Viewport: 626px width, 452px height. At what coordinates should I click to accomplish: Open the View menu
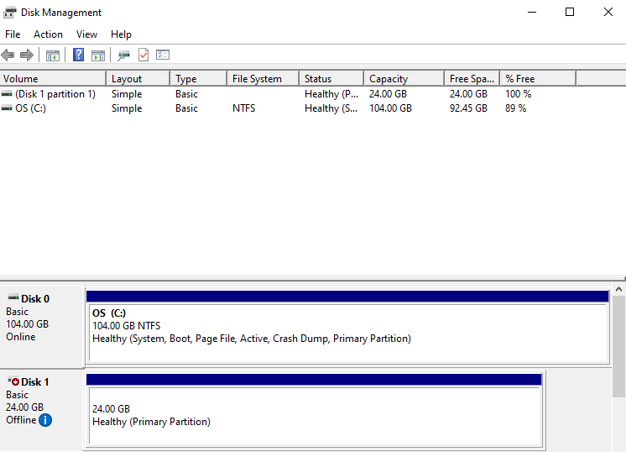(x=86, y=34)
